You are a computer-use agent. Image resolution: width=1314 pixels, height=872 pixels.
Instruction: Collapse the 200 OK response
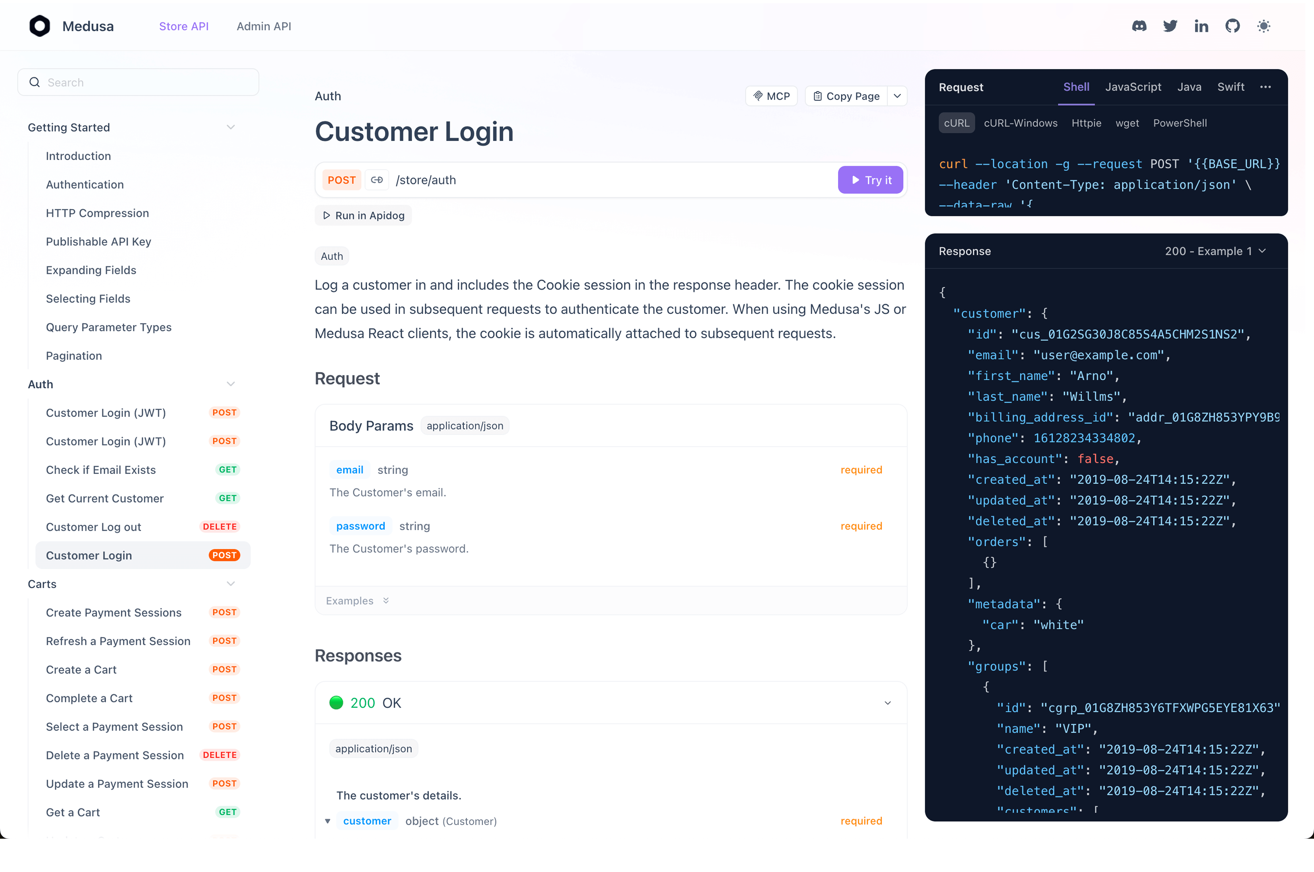(888, 703)
